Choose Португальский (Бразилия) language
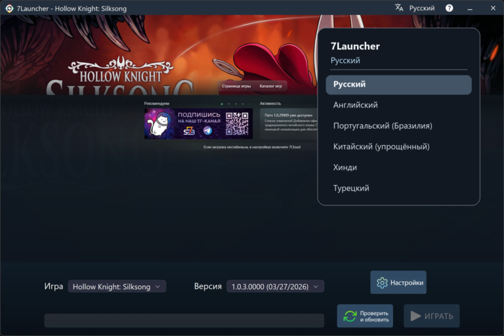The height and width of the screenshot is (336, 504). [398, 126]
